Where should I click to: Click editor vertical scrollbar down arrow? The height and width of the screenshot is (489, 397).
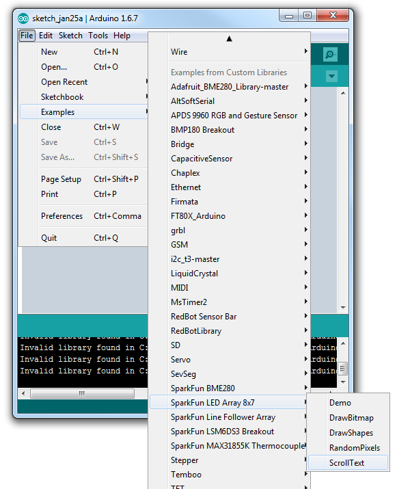(343, 307)
